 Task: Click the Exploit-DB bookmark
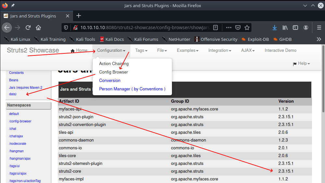(x=255, y=39)
